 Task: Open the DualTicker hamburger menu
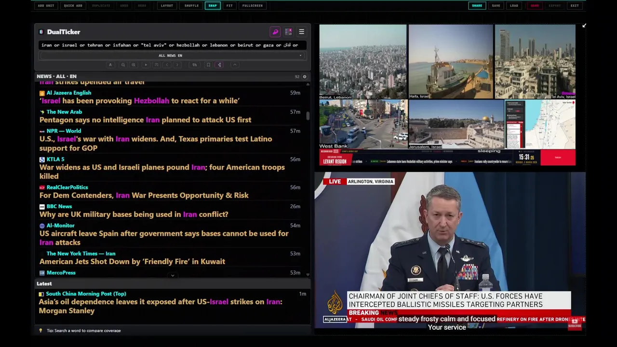[301, 32]
